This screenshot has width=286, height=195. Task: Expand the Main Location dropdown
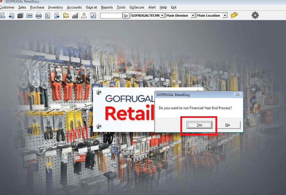(x=225, y=16)
